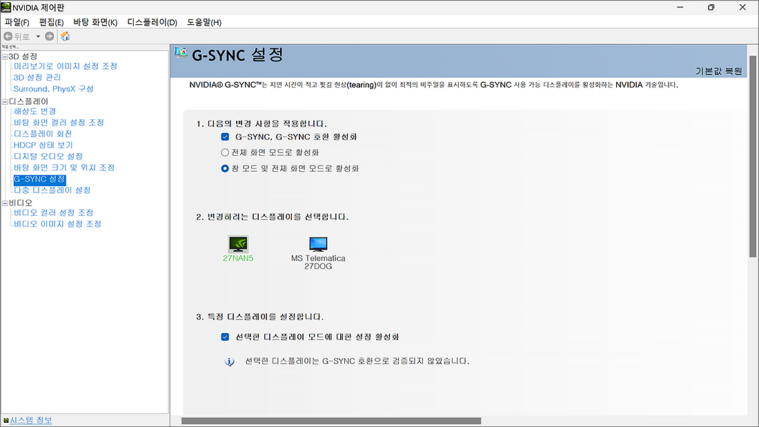Click the G-SYNC 설정 header icon

[x=181, y=52]
